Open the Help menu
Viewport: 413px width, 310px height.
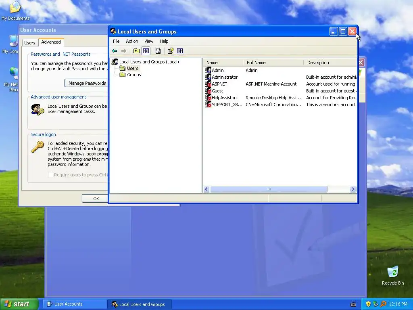tap(164, 41)
